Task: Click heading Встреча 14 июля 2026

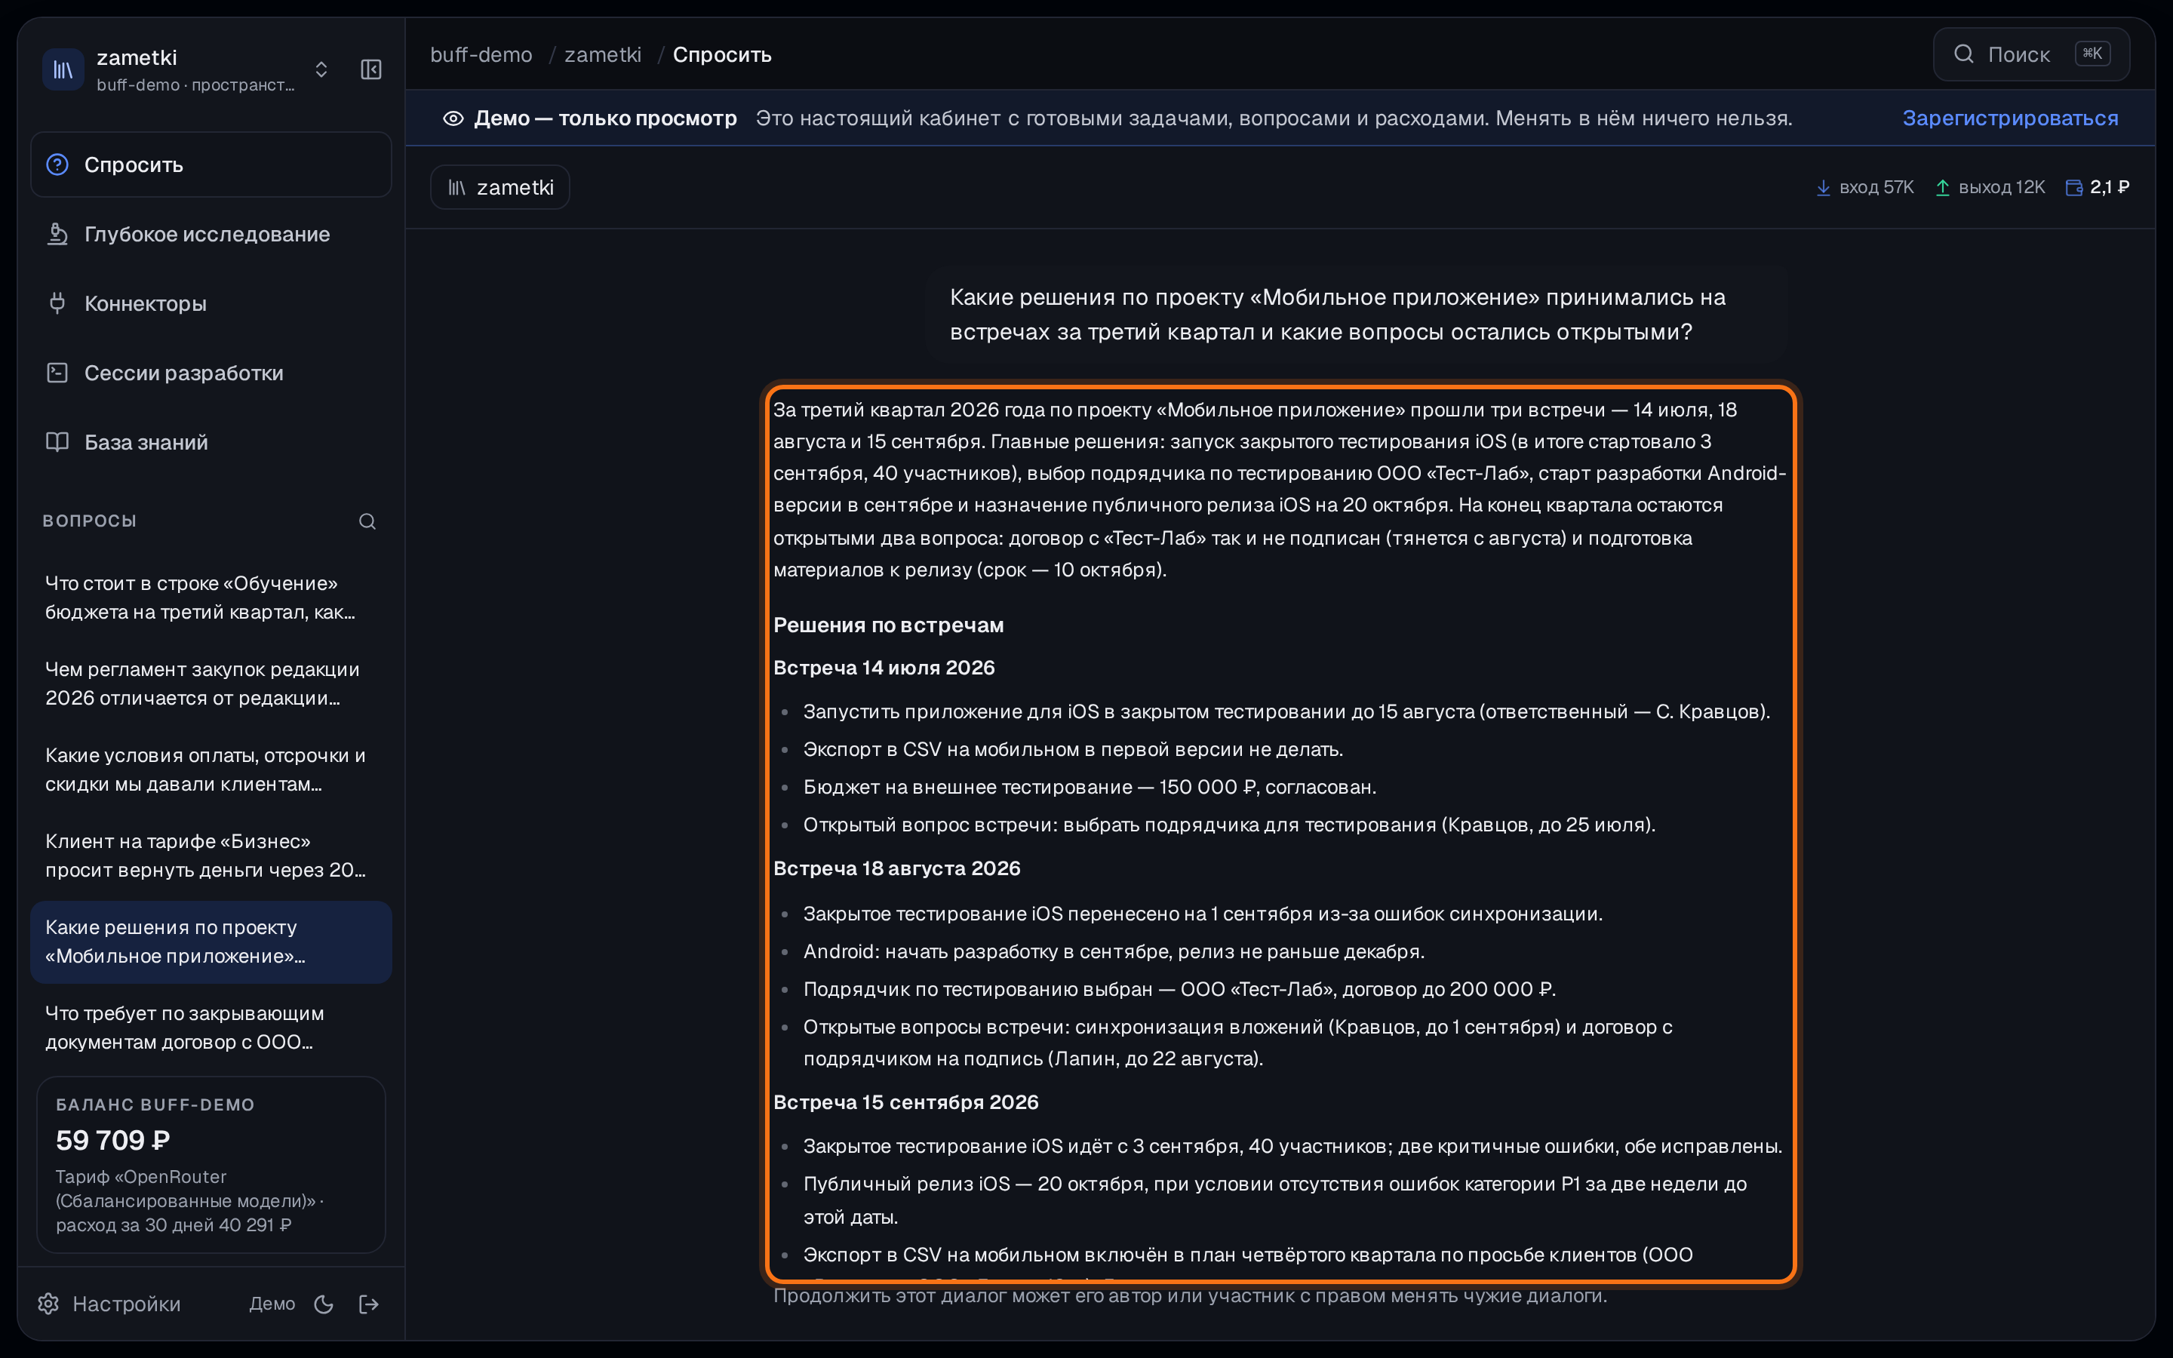Action: [884, 668]
